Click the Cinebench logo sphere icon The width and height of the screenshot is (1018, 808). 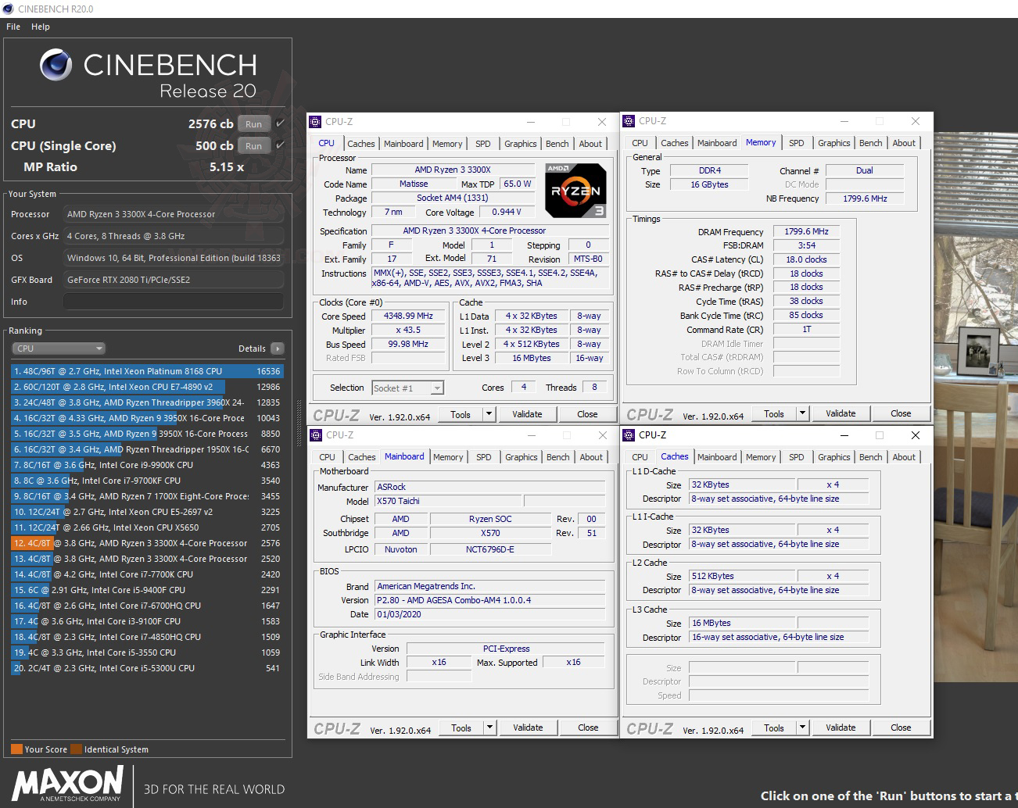tap(56, 66)
